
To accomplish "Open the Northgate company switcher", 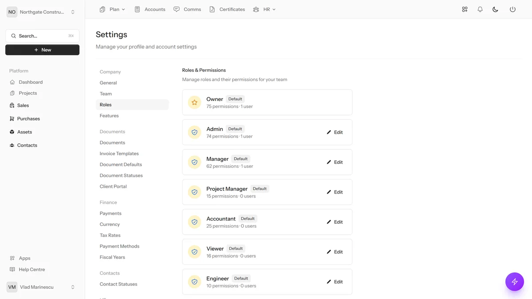I will (42, 12).
